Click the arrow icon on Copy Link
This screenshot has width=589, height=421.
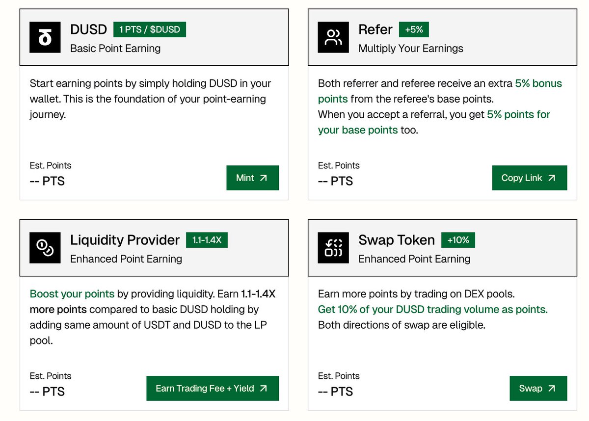(552, 178)
